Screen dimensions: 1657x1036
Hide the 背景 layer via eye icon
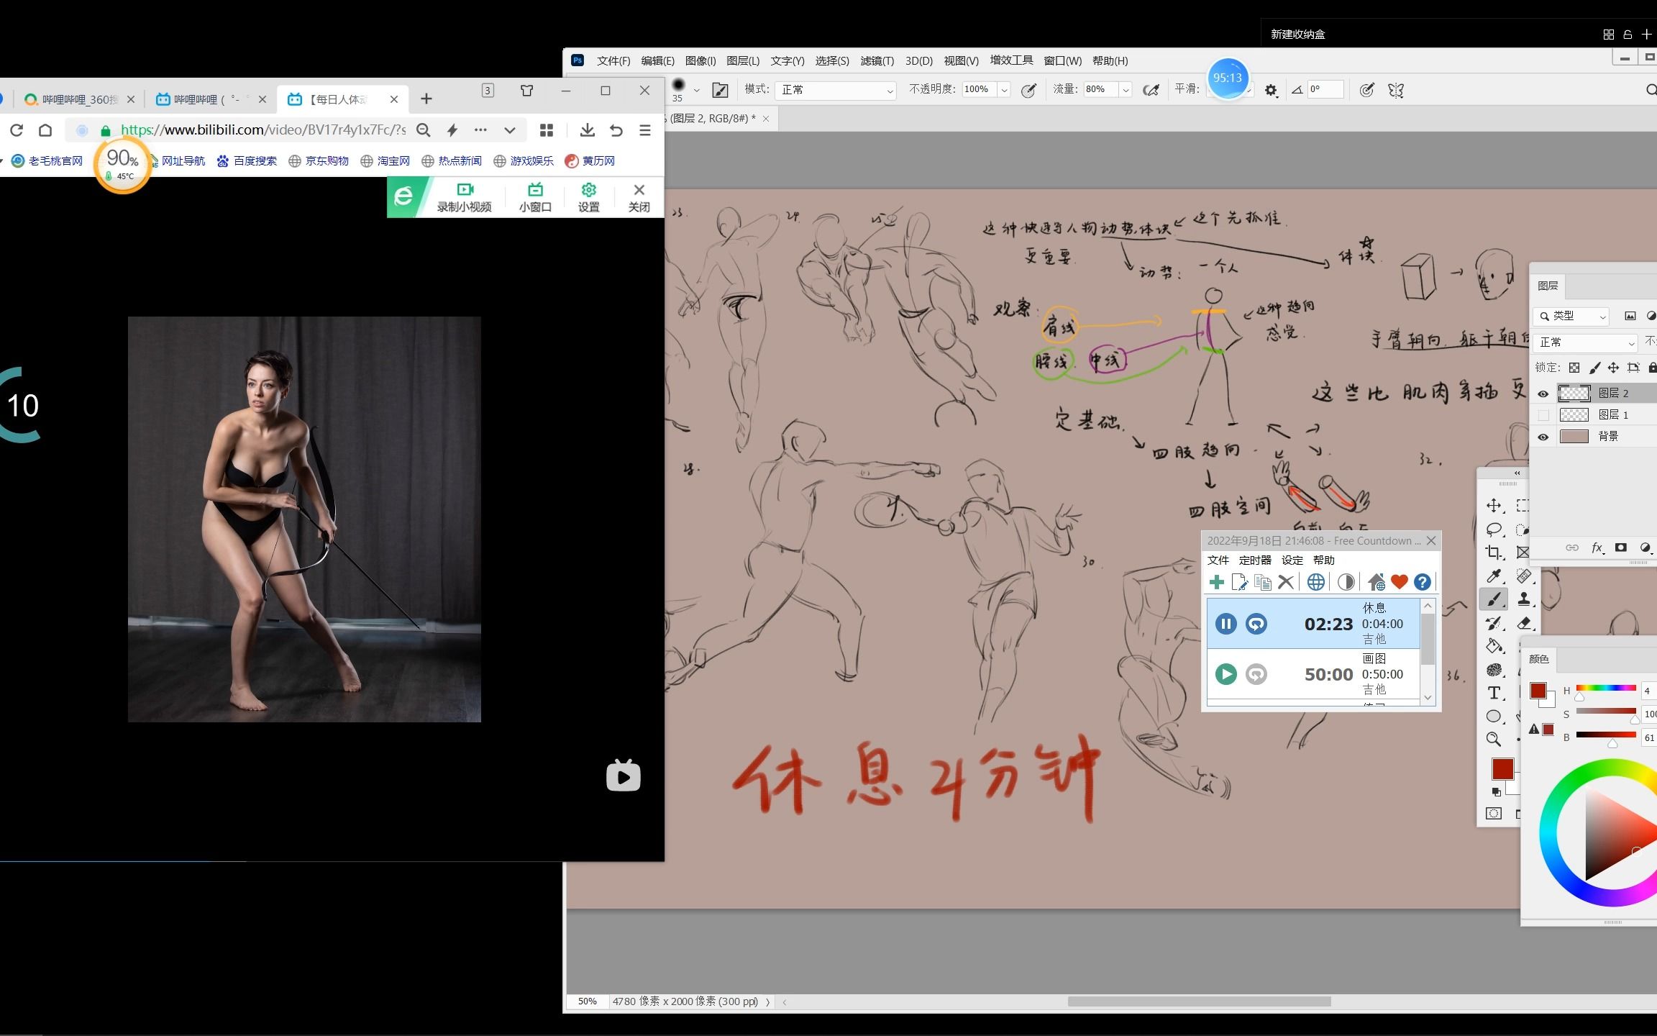[x=1543, y=437]
